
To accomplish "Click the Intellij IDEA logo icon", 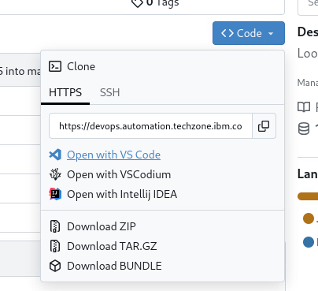I will click(x=55, y=194).
